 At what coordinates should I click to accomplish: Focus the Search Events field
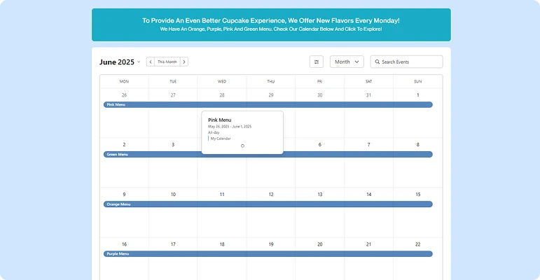click(406, 62)
